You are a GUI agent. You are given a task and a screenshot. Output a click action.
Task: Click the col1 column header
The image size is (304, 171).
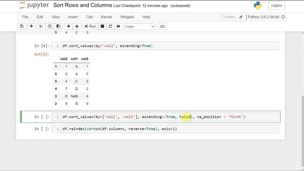point(74,59)
